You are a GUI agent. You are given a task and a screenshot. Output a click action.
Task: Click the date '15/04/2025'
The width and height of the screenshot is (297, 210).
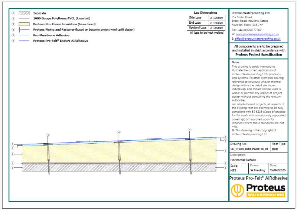click(x=278, y=170)
